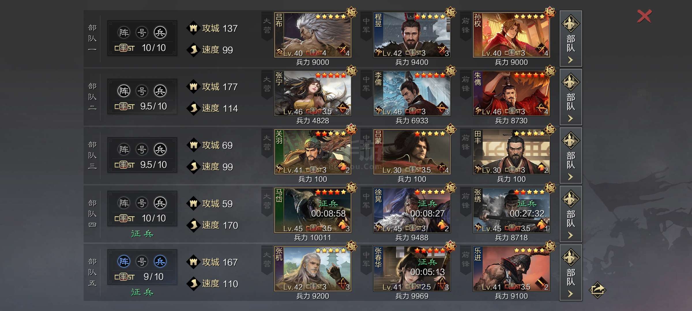Screen dimensions: 692x311
Task: Toggle the 阵 formation icon for 部队二
Action: tap(124, 91)
